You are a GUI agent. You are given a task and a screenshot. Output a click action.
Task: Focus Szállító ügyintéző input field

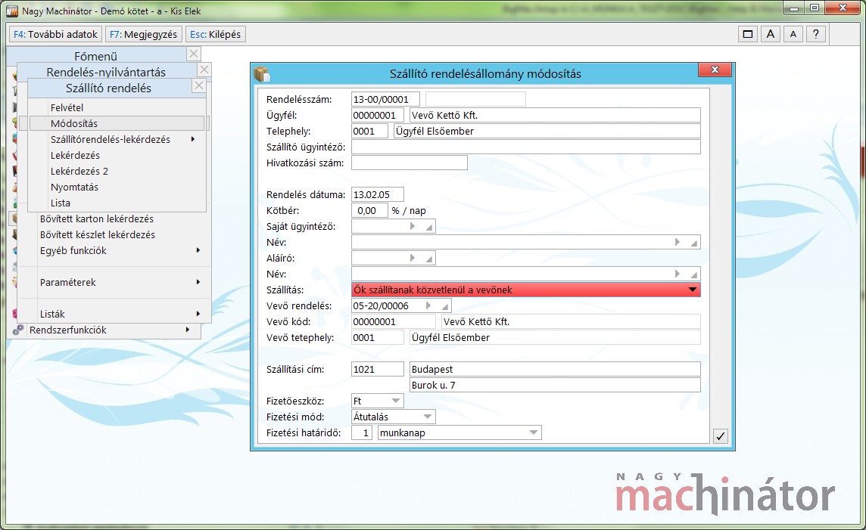pyautogui.click(x=526, y=147)
